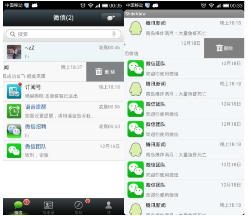Open the 语音提醒 conversation title

[36, 107]
